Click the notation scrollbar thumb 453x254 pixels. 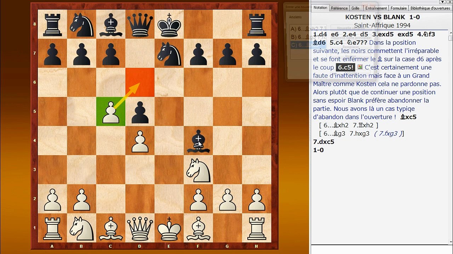click(451, 38)
